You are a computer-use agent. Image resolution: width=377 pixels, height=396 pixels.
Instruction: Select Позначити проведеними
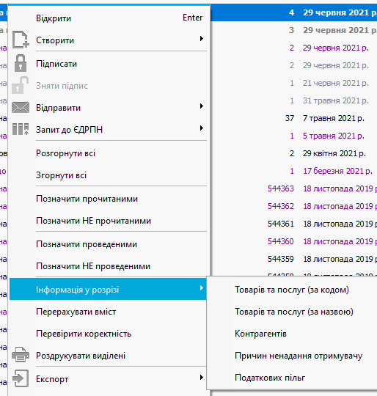[109, 244]
